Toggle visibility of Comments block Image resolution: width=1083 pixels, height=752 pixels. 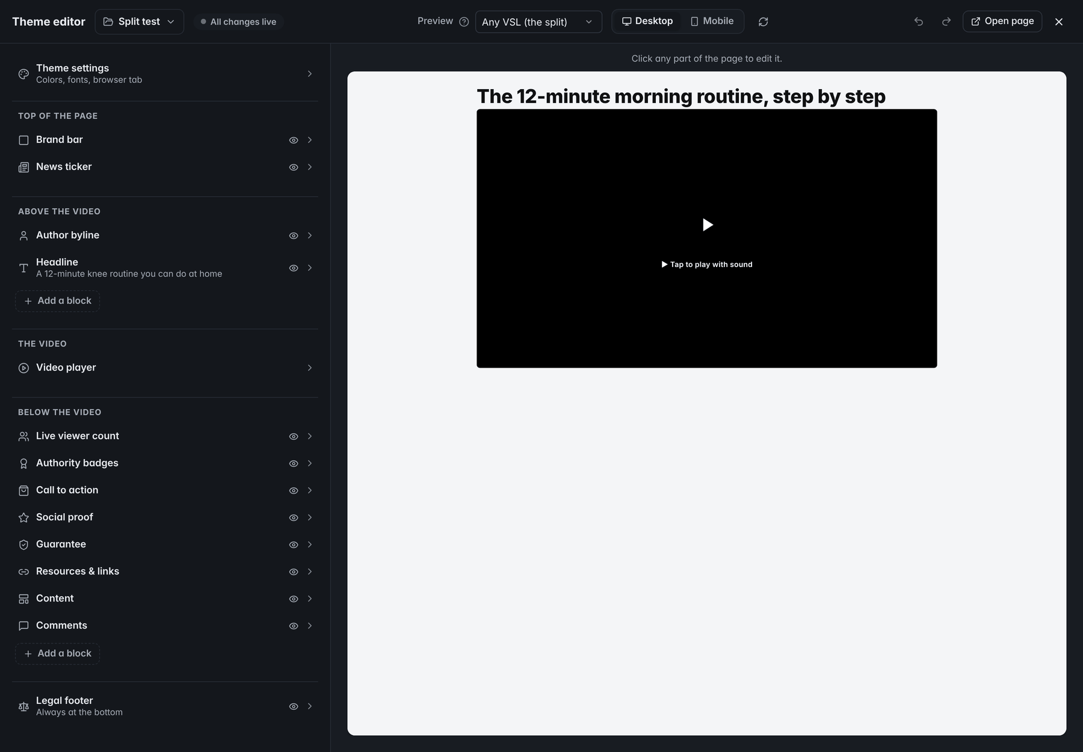294,626
